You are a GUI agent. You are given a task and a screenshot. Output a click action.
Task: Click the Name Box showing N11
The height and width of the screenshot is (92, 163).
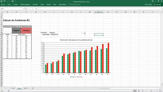pyautogui.click(x=11, y=9)
